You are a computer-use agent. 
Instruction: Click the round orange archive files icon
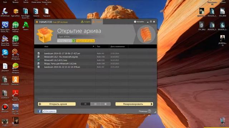point(146,34)
